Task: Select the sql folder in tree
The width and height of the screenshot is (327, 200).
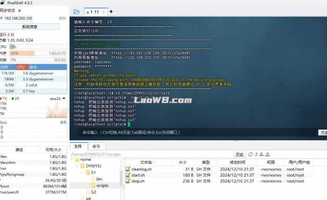Action: (x=88, y=198)
